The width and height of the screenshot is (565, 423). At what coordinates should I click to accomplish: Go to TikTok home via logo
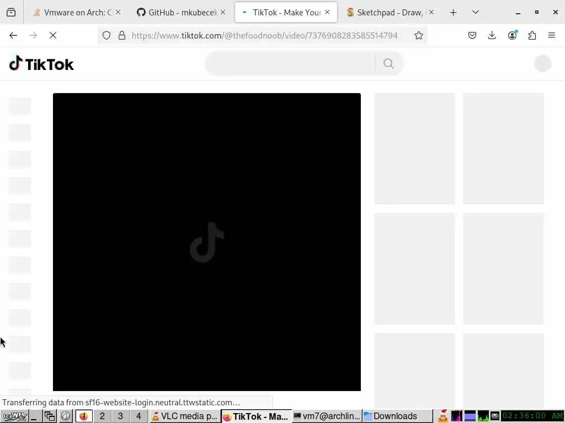point(41,64)
